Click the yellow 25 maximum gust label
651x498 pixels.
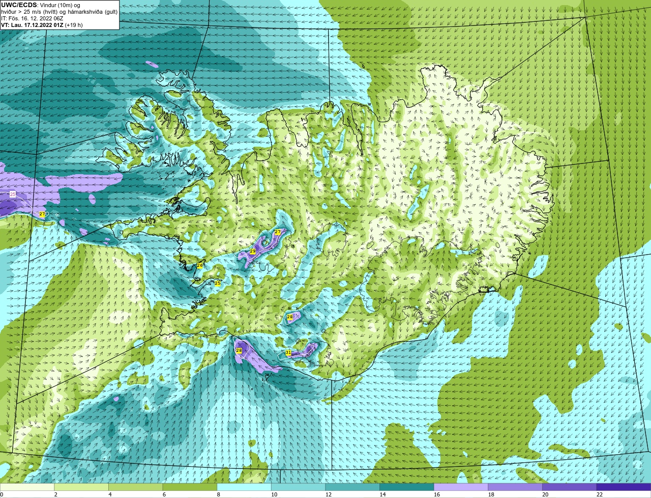(218, 283)
